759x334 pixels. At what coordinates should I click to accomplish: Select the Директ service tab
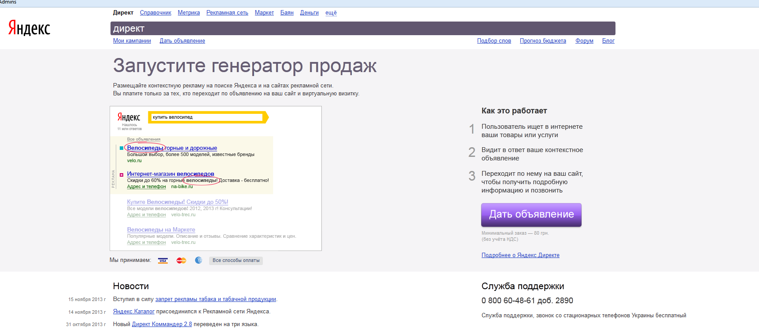pyautogui.click(x=123, y=13)
